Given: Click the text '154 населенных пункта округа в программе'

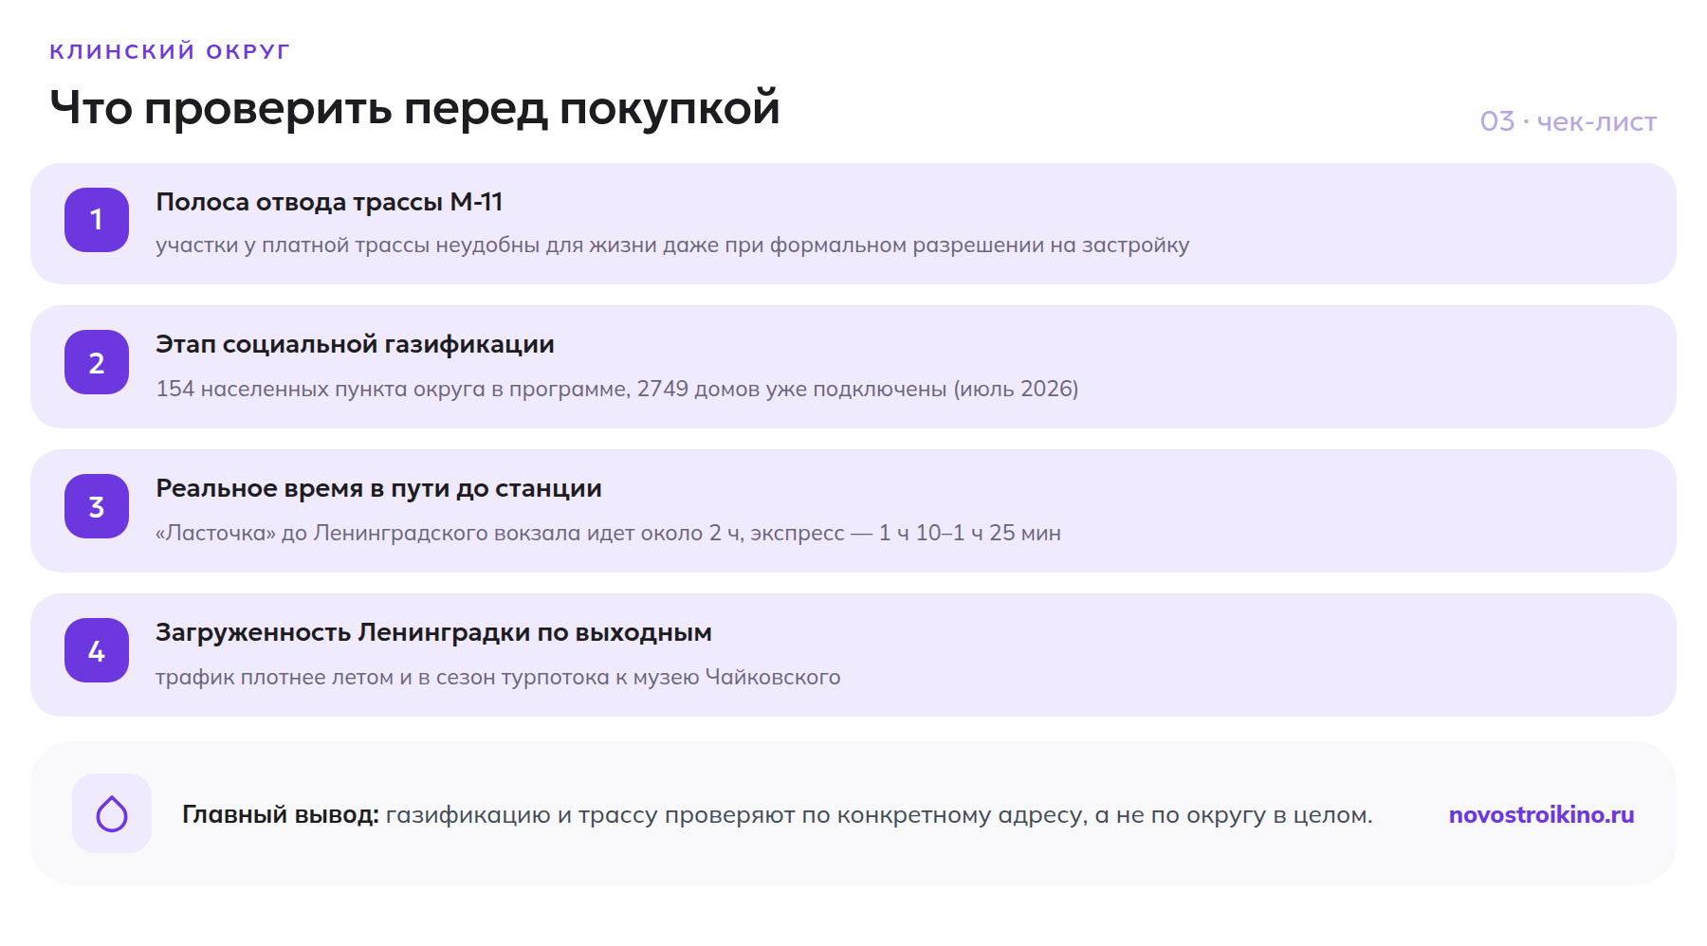Looking at the screenshot, I should pyautogui.click(x=392, y=390).
